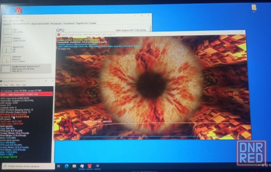The image size is (271, 172).
Task: Switch to the Производительность tab
Action: point(21,24)
